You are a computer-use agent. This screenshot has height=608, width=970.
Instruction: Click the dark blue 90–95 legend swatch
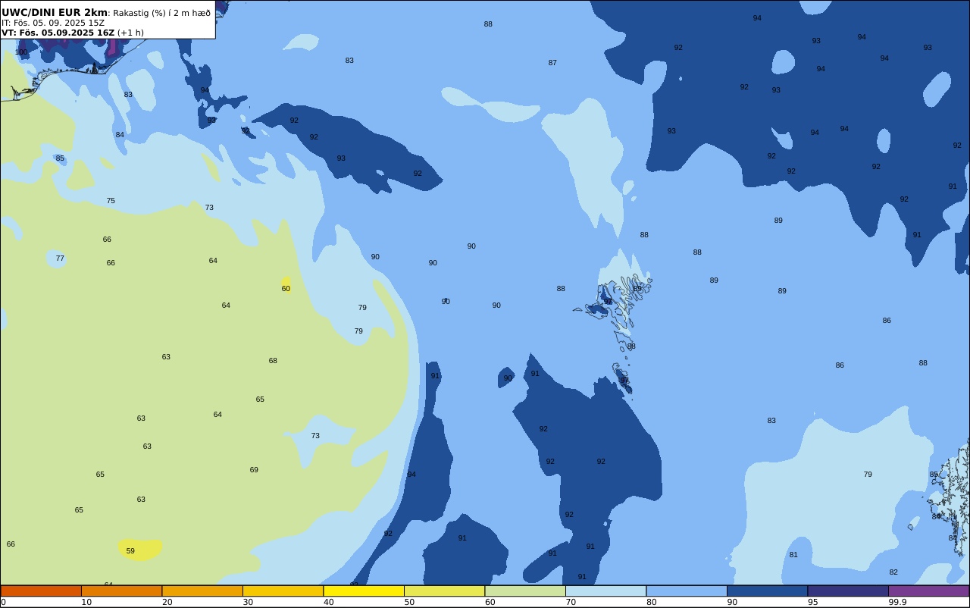pos(767,591)
